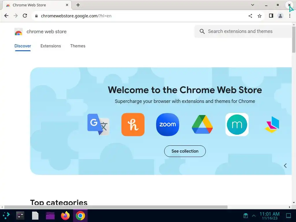The image size is (296, 222).
Task: Click the chrome web store logo
Action: 18,32
